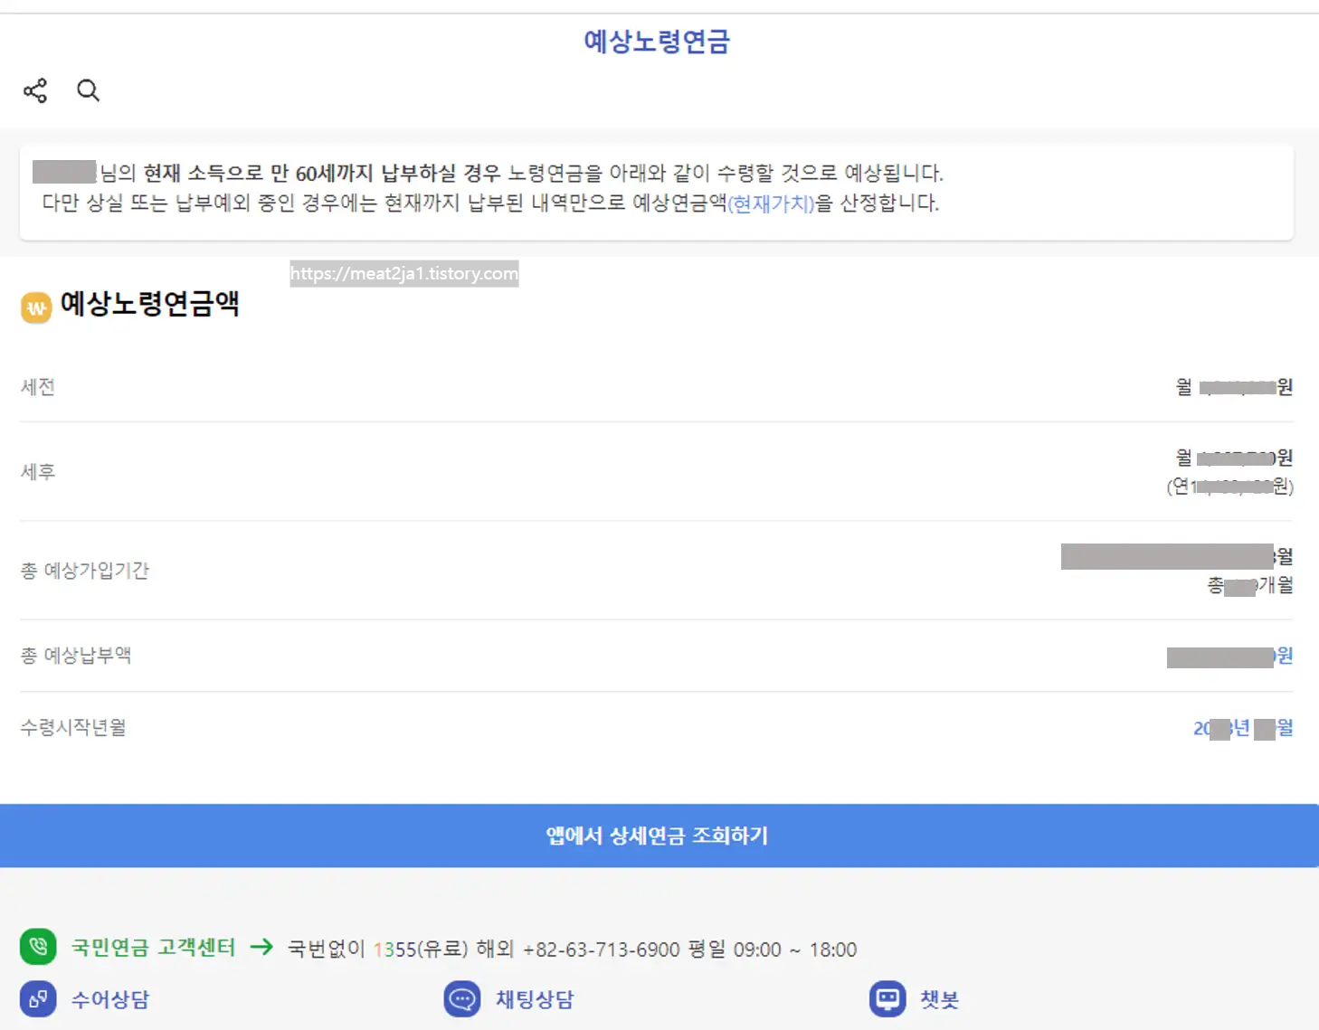Click the 챗봇 text label

[x=939, y=998]
